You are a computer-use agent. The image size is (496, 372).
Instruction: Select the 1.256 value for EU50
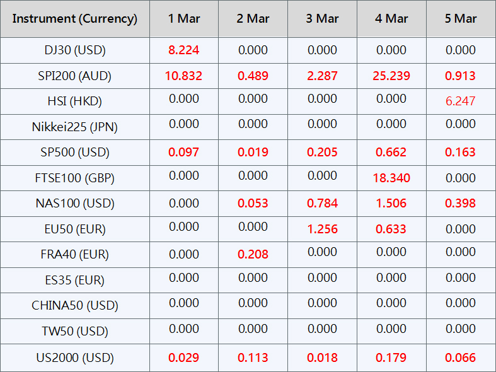[322, 229]
